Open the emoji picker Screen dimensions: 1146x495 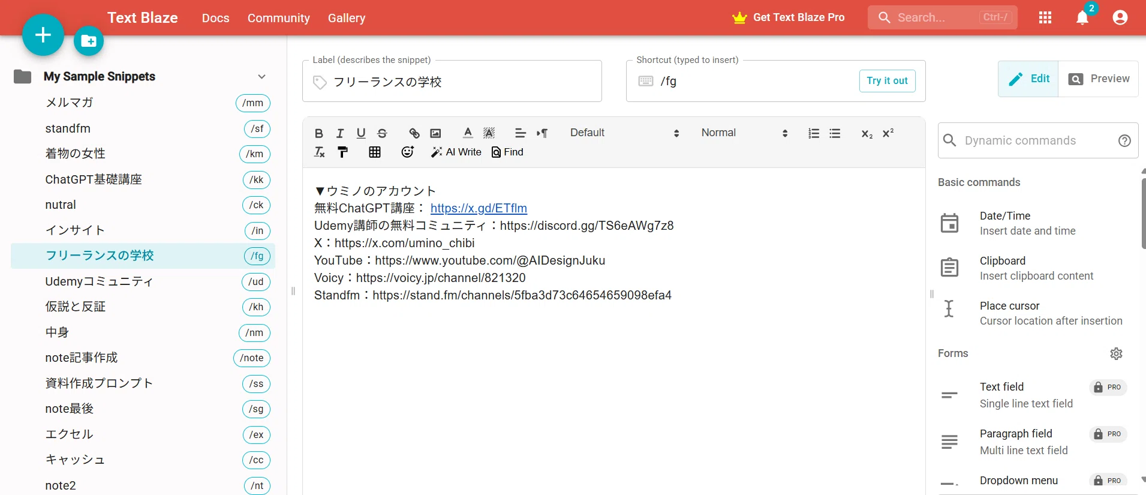pos(408,152)
